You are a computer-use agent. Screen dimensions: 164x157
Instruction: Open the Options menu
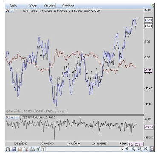tap(68, 6)
